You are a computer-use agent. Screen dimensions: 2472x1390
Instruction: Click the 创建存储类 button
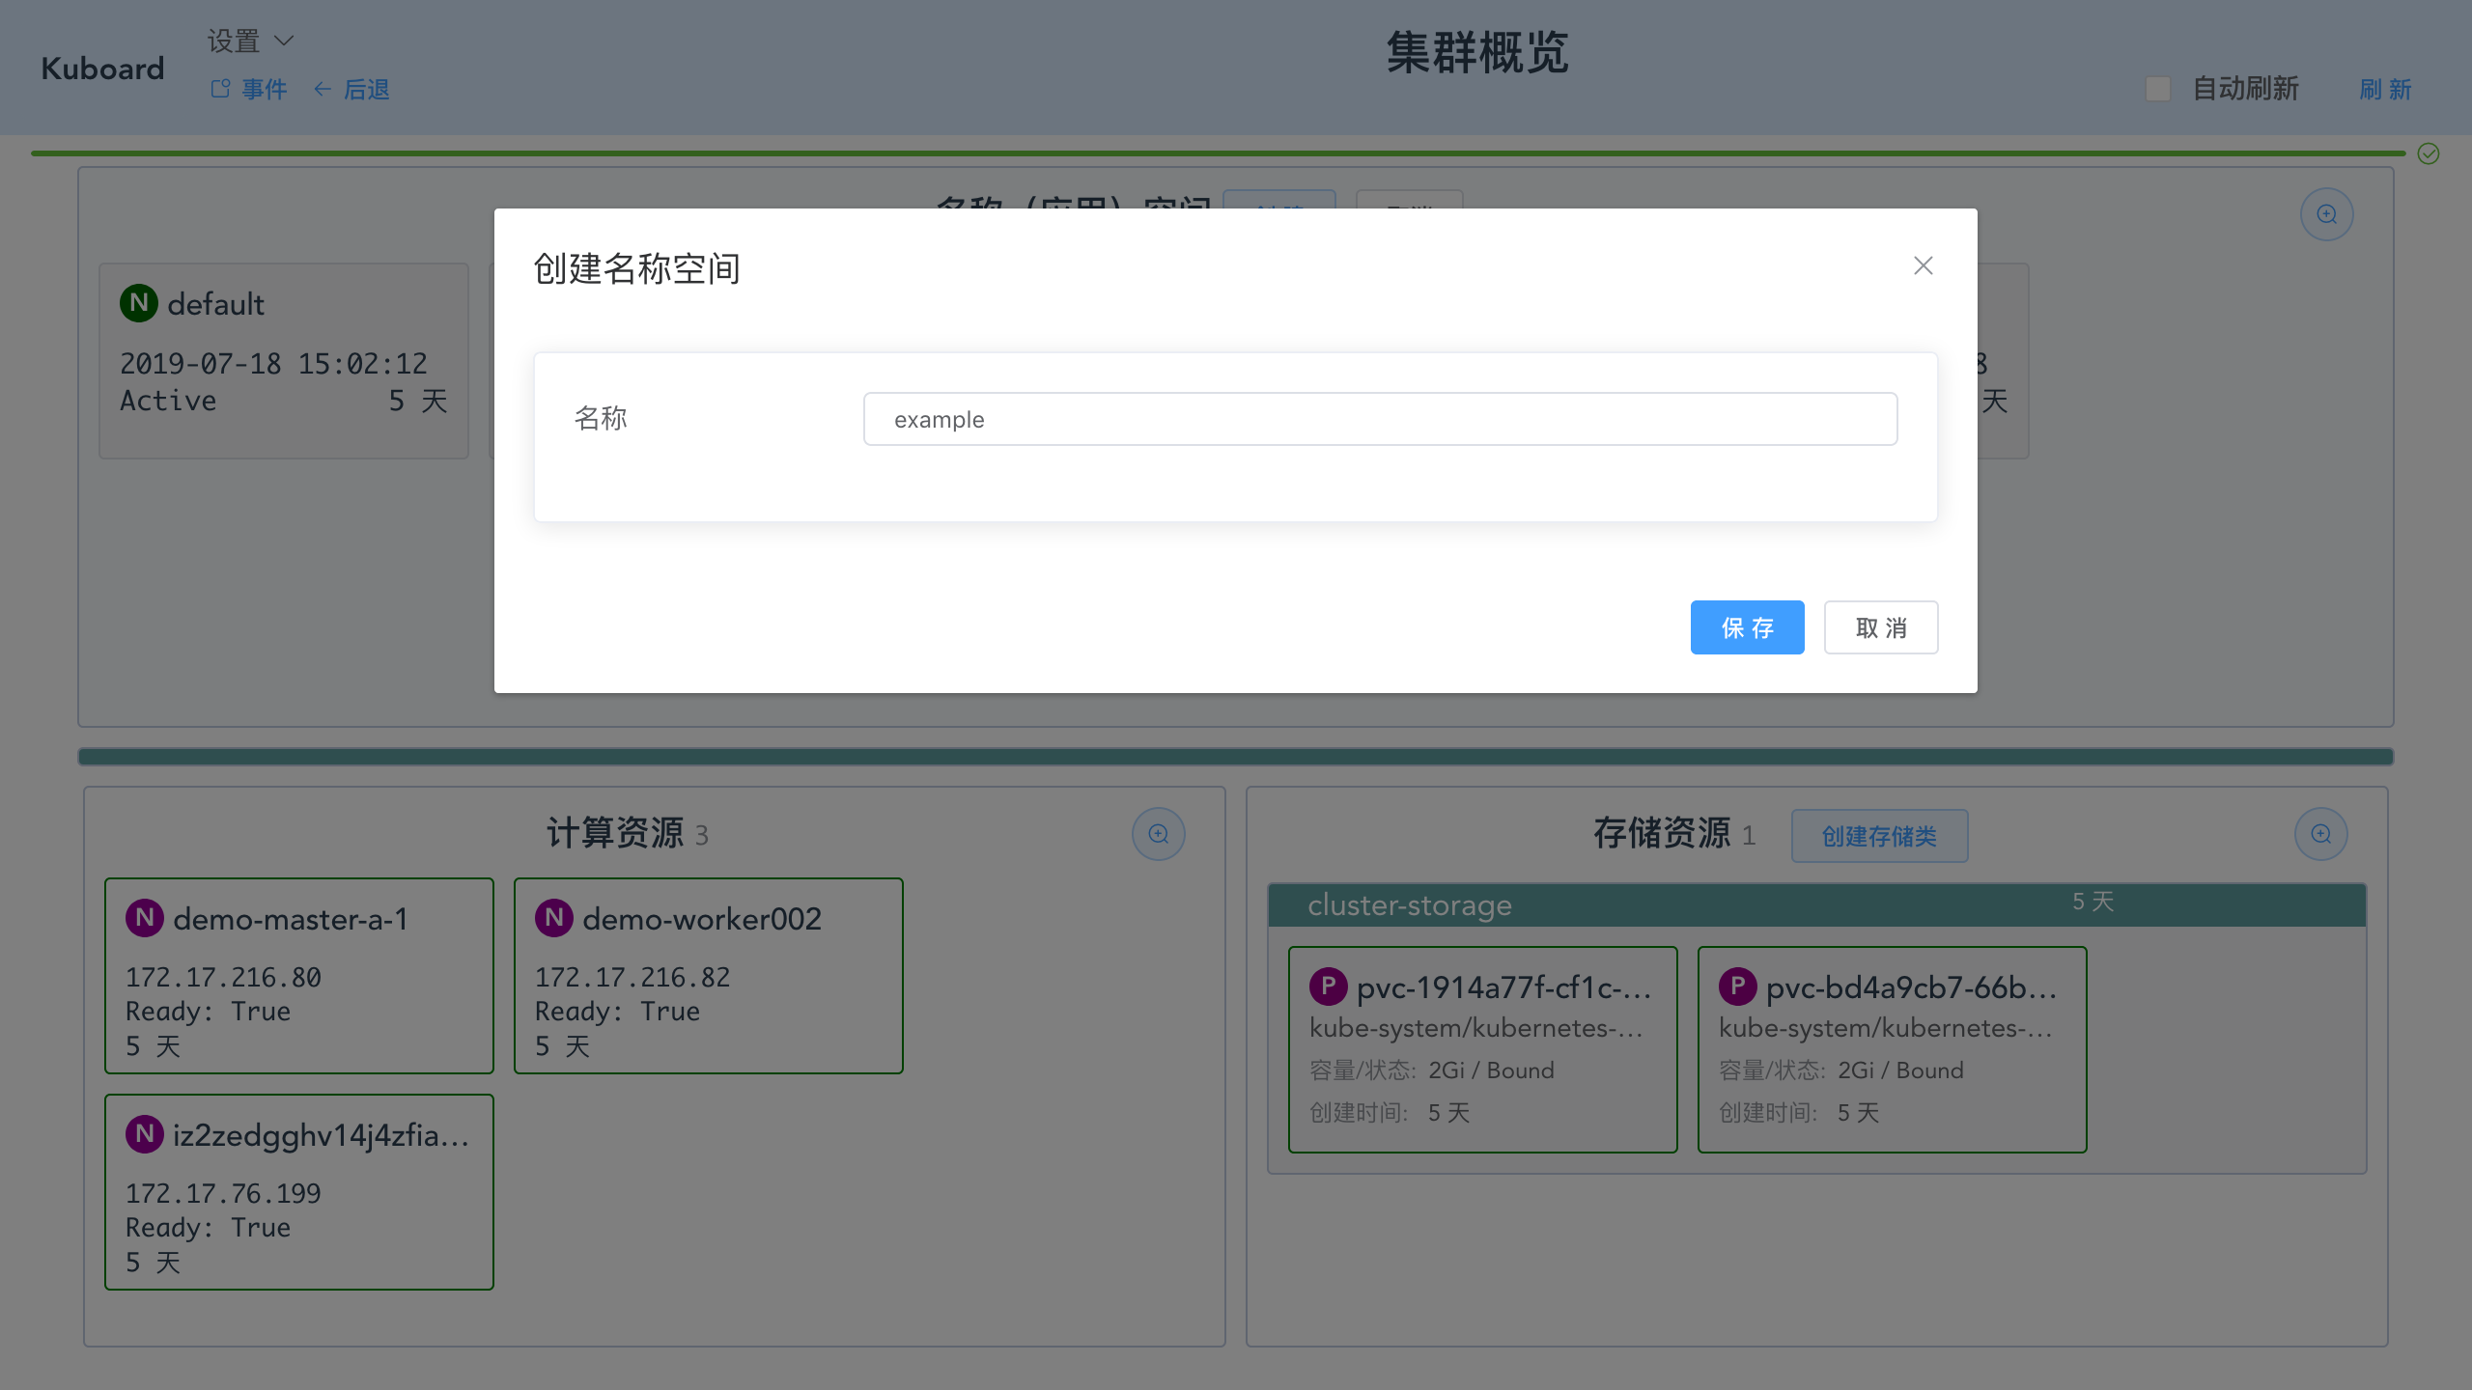1878,835
